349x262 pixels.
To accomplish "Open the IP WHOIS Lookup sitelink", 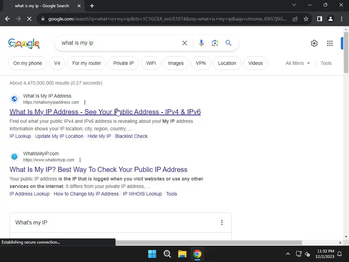I will (142, 194).
